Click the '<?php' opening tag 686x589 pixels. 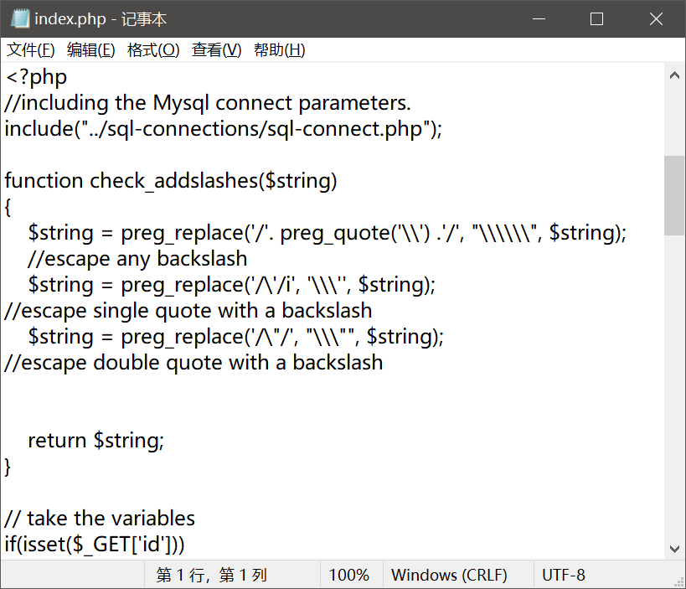tap(36, 77)
